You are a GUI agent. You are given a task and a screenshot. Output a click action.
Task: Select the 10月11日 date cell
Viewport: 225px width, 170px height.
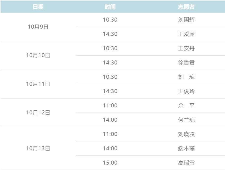(x=38, y=84)
